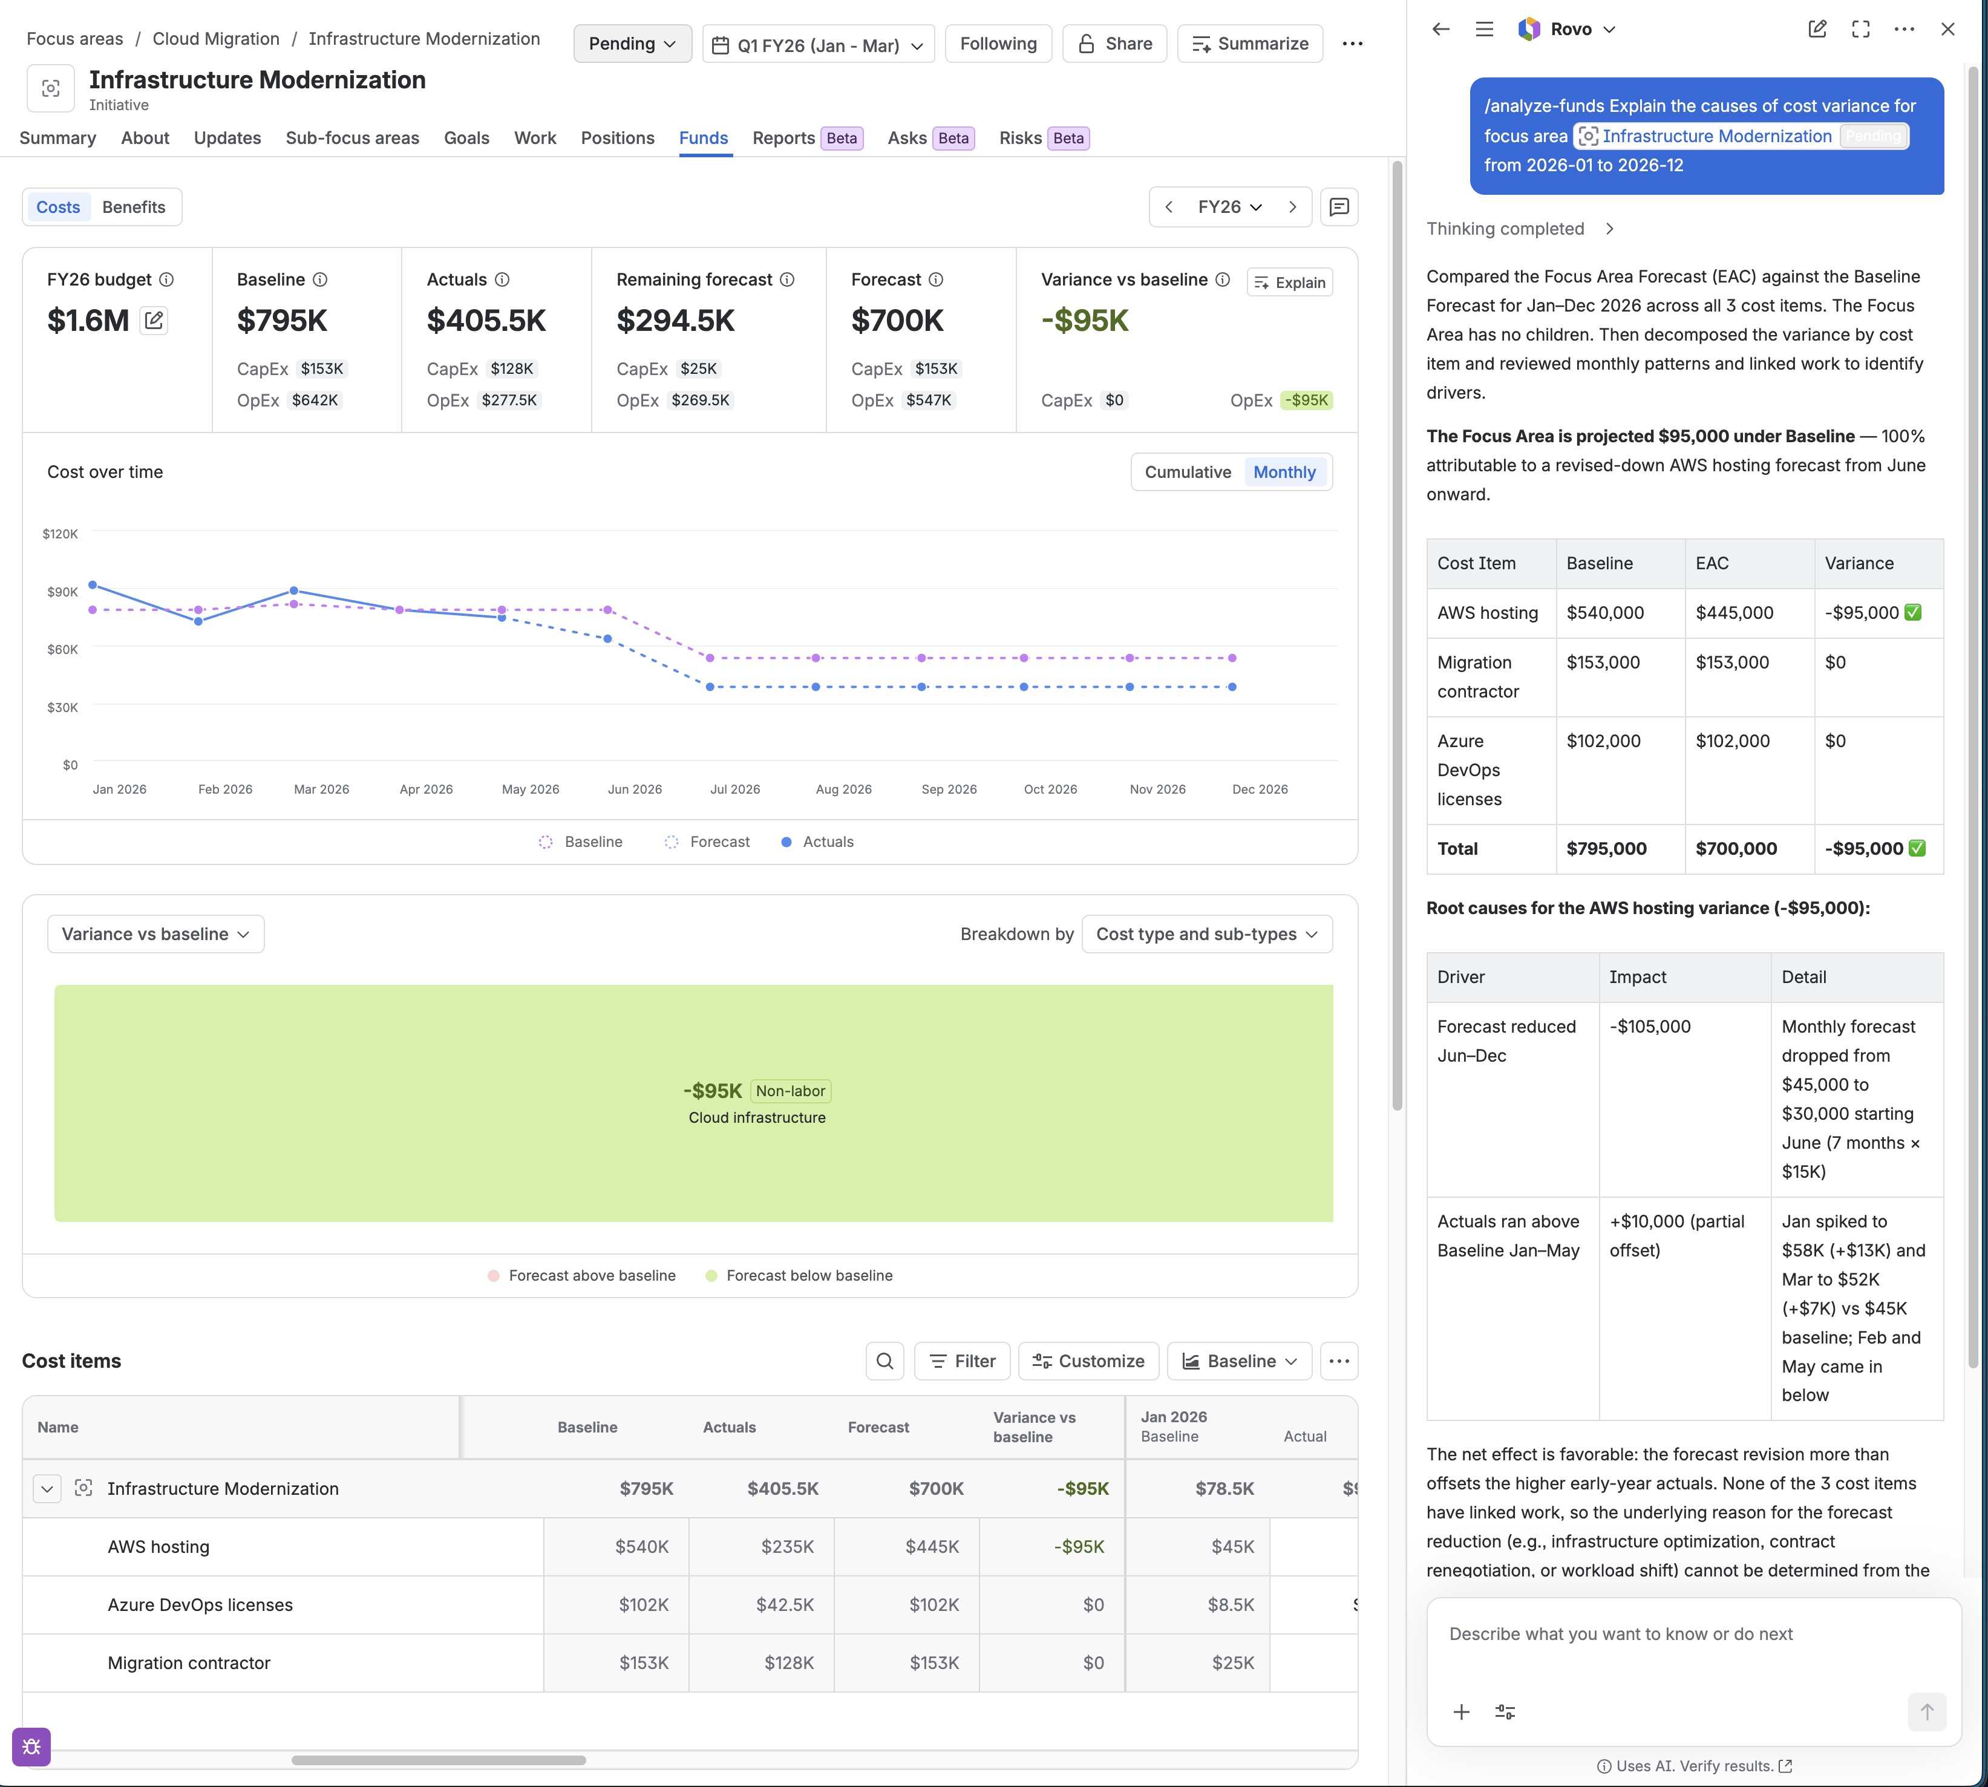The height and width of the screenshot is (1787, 1988).
Task: Go to the previous fiscal year arrow
Action: tap(1168, 207)
